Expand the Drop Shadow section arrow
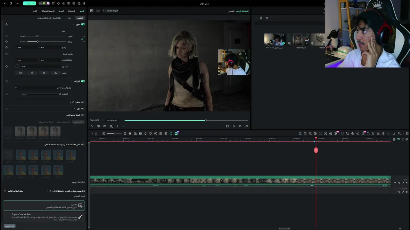The image size is (410, 230). (74, 109)
